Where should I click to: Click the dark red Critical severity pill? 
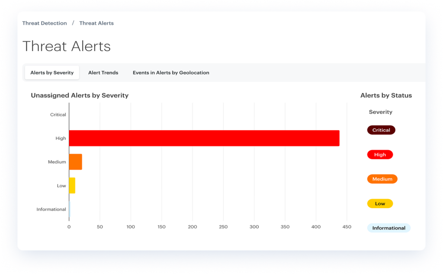[381, 130]
